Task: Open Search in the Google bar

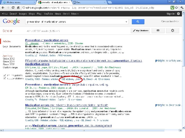Action: tap(13, 14)
